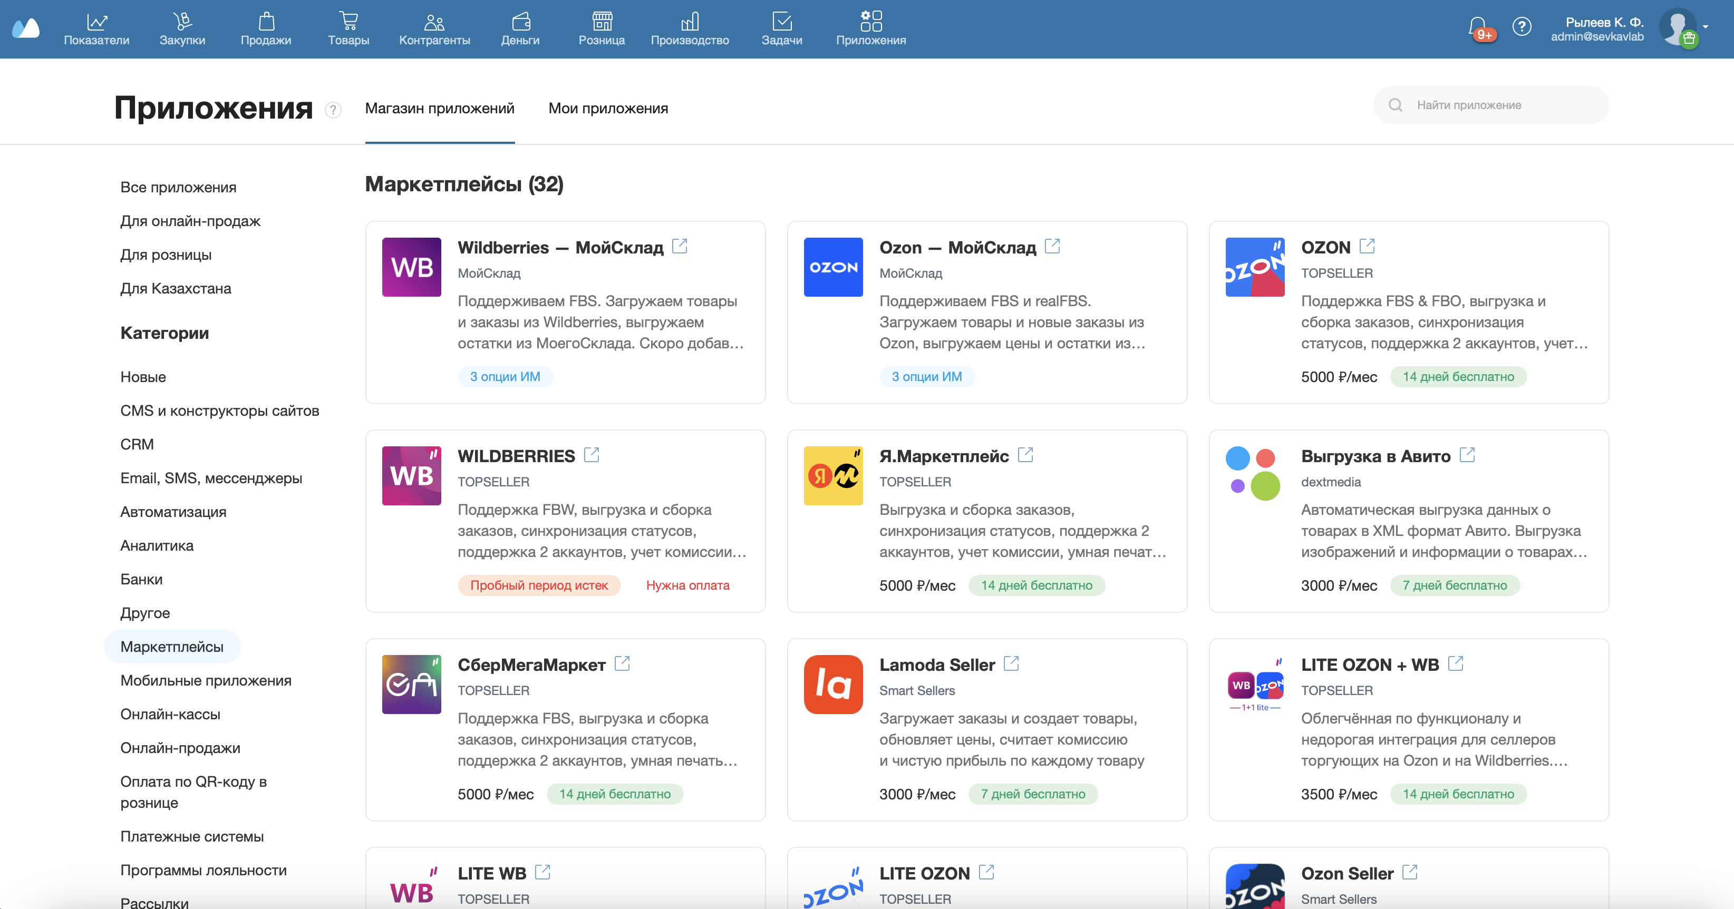The image size is (1734, 909).
Task: Click the МойСклад logo in the top-left corner
Action: [x=26, y=29]
